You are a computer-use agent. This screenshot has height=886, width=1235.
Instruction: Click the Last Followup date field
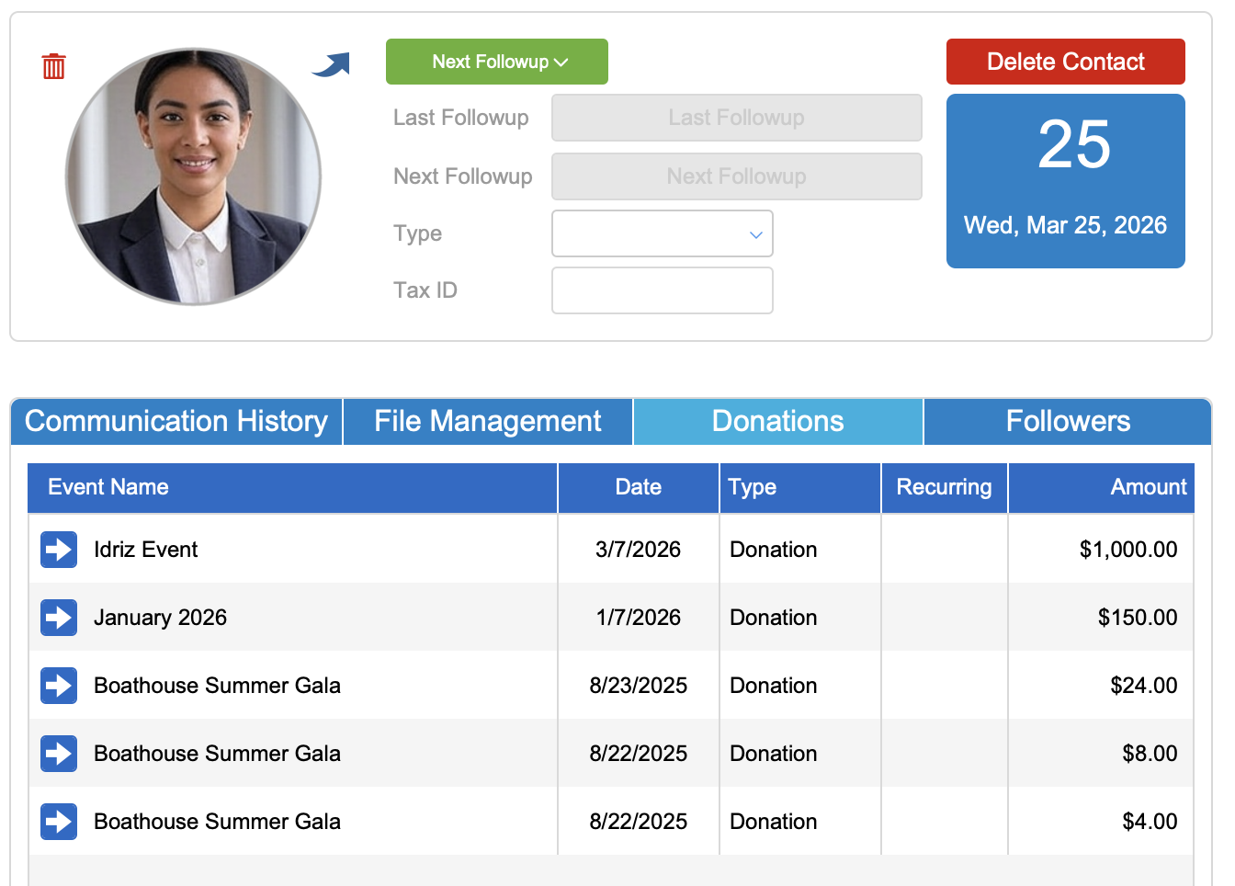click(x=736, y=118)
